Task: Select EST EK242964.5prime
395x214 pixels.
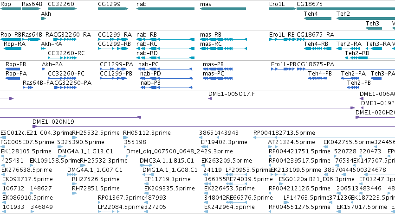Action: pyautogui.click(x=229, y=207)
